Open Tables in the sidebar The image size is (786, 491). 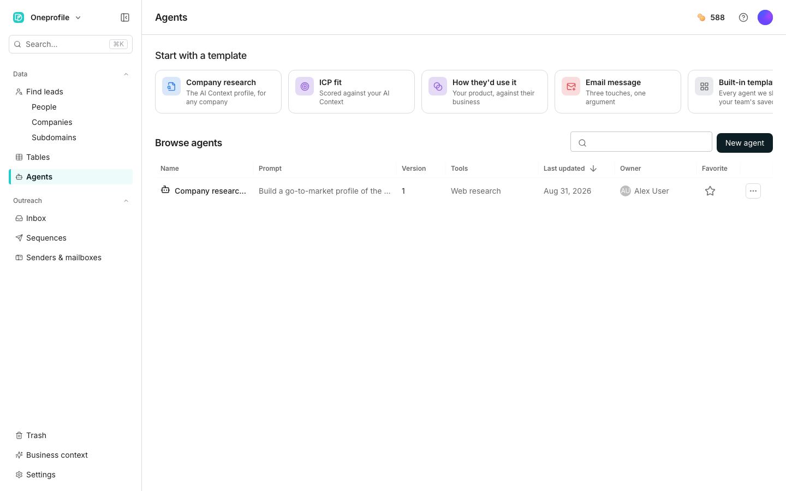(70, 157)
